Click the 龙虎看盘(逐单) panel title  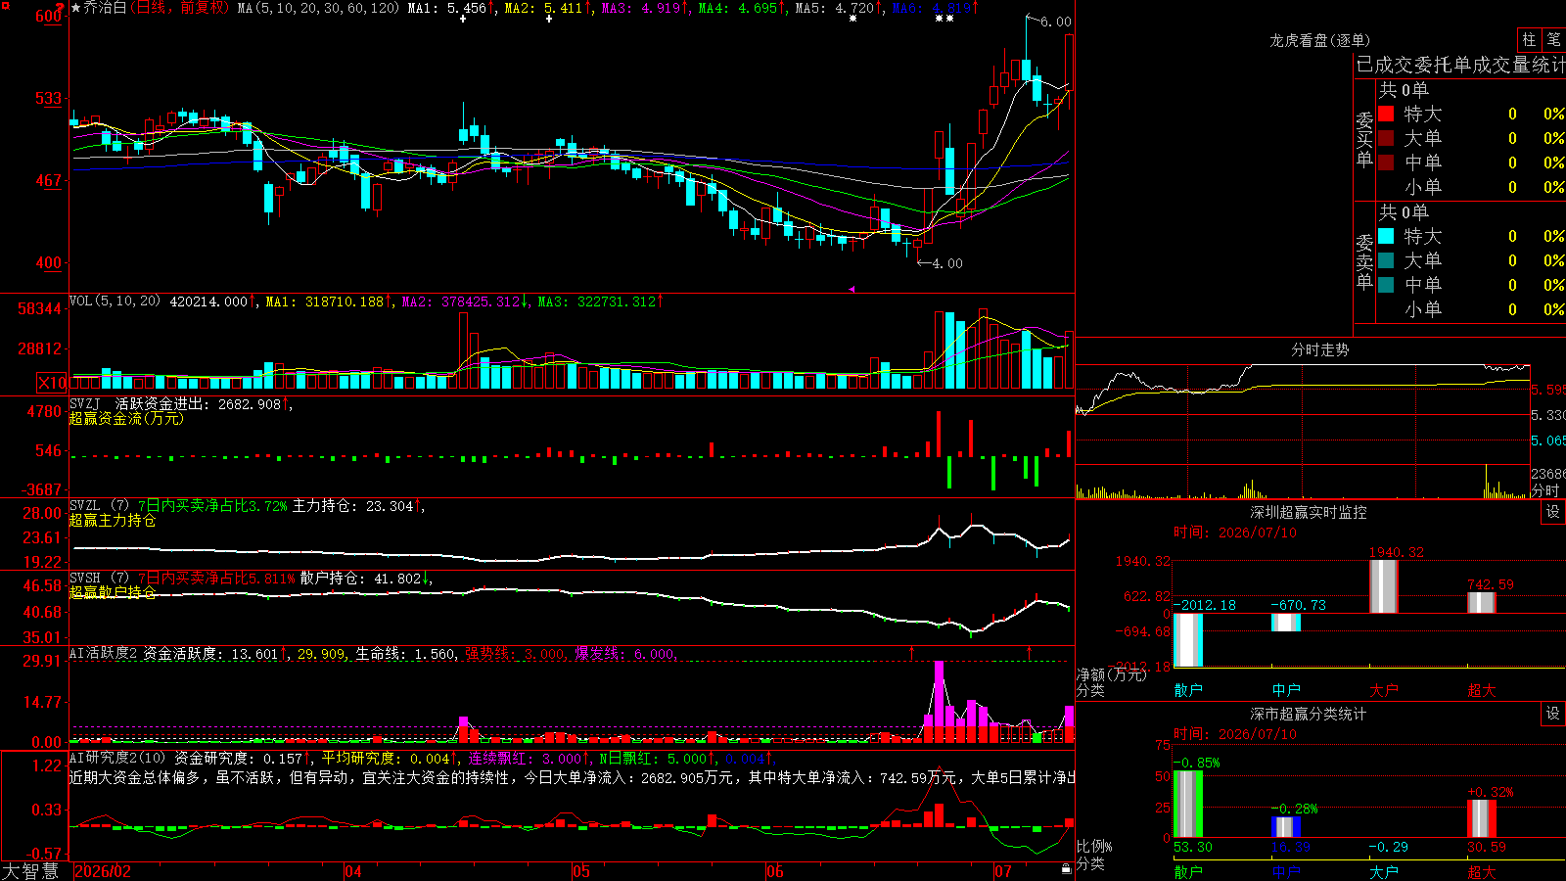[1319, 40]
